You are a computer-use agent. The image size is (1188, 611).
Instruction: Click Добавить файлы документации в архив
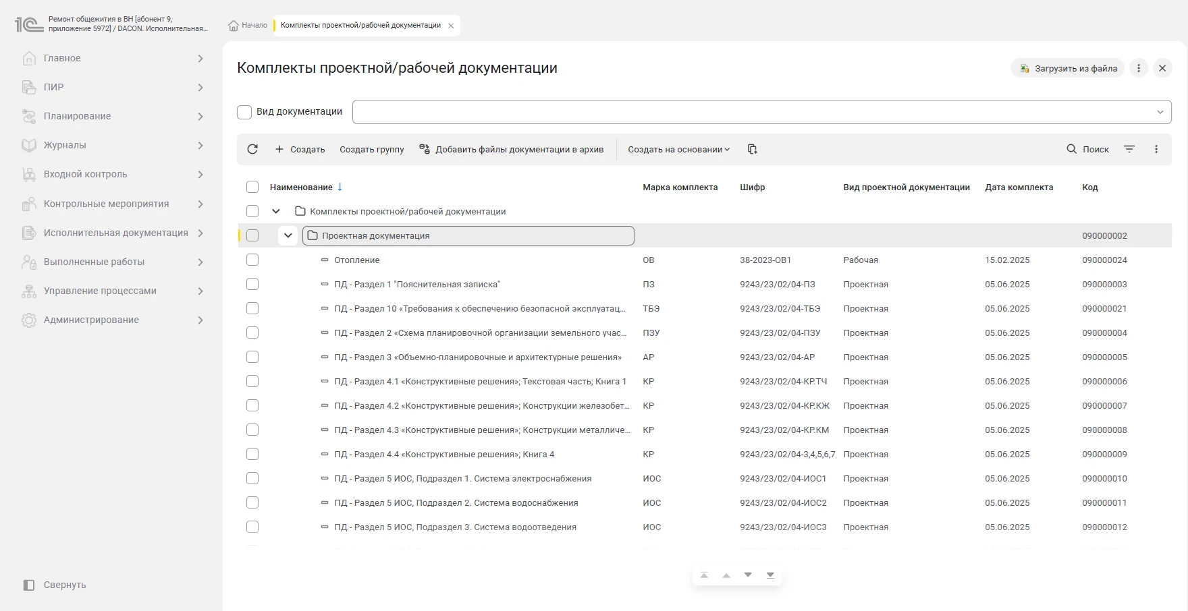(511, 149)
